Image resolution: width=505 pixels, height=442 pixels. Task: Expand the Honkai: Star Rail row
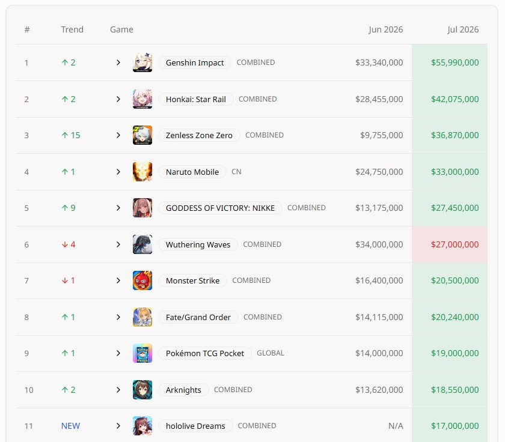click(x=118, y=99)
